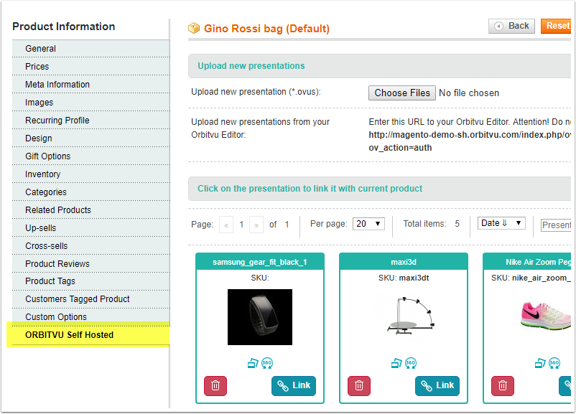Click the 'SKU: maxi3dt' text
The image size is (576, 414).
coord(404,278)
